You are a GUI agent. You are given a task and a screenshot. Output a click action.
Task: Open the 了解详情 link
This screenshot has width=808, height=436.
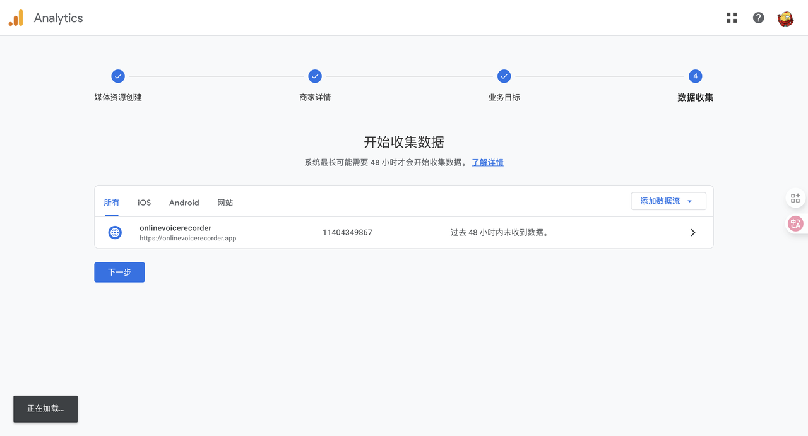[487, 162]
